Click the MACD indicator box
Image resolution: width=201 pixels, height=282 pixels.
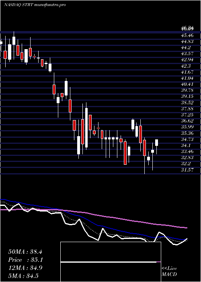tap(111, 262)
